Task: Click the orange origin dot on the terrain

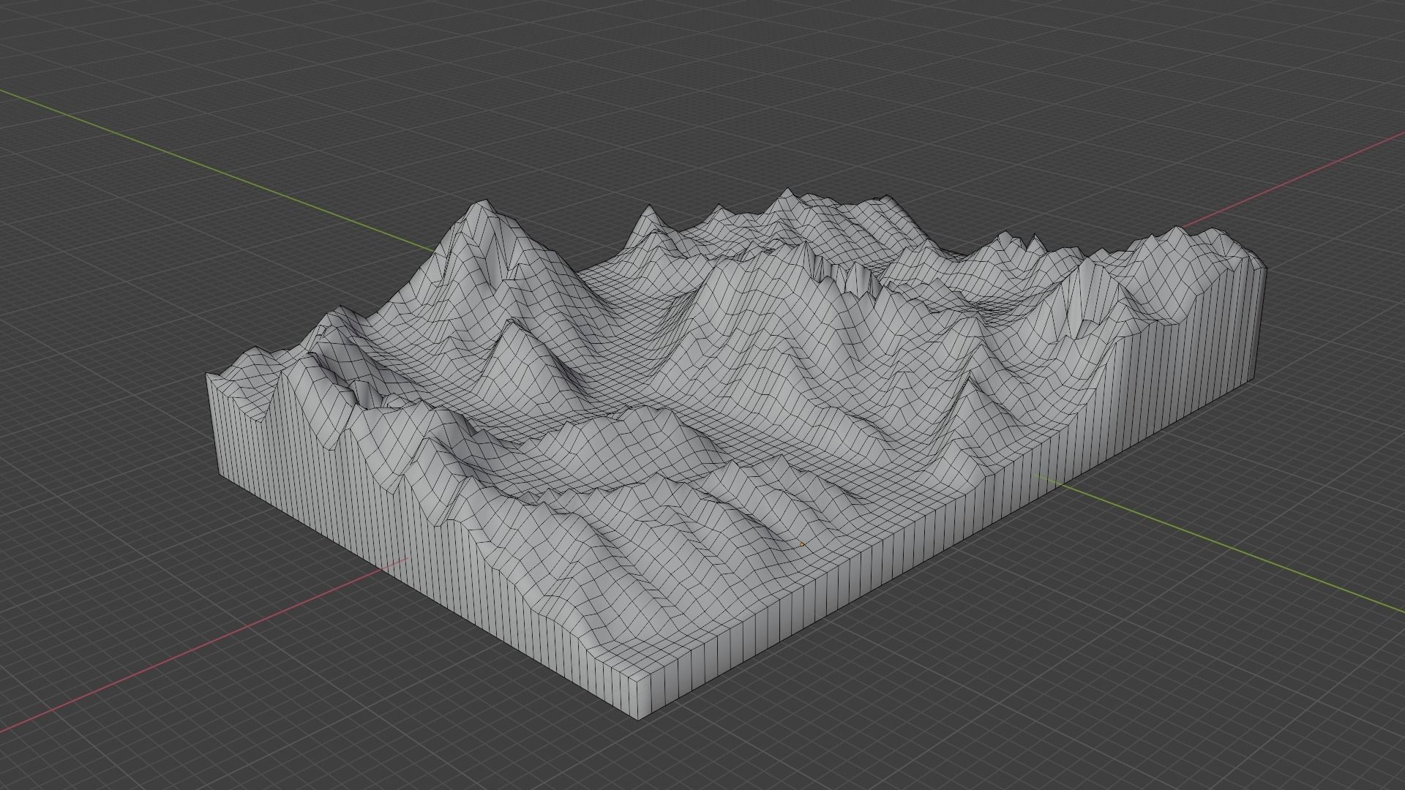Action: tap(802, 544)
